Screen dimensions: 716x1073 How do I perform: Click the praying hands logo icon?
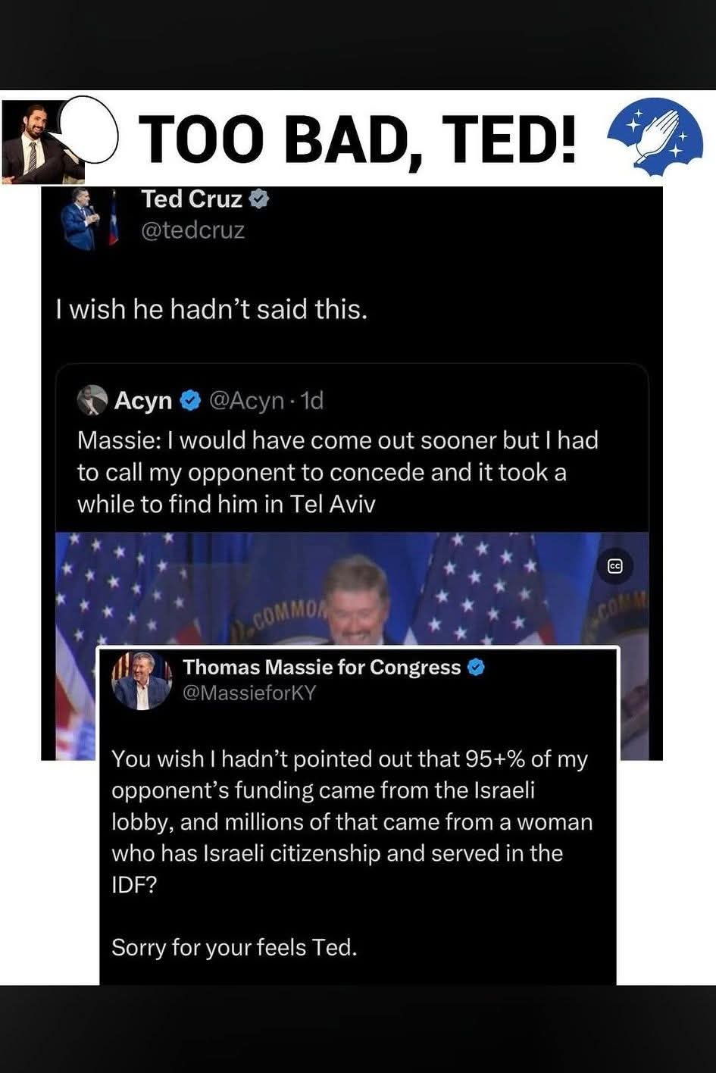click(655, 137)
